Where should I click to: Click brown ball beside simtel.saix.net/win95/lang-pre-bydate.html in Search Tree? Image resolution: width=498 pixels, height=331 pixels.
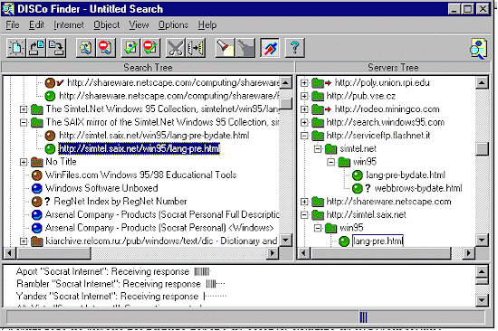pos(50,136)
